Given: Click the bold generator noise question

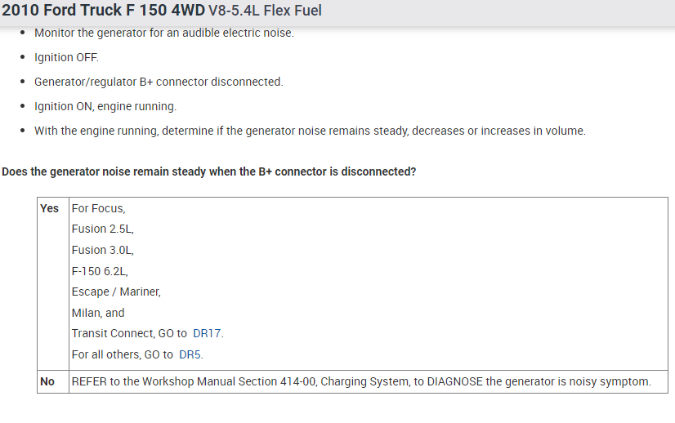Looking at the screenshot, I should point(208,172).
